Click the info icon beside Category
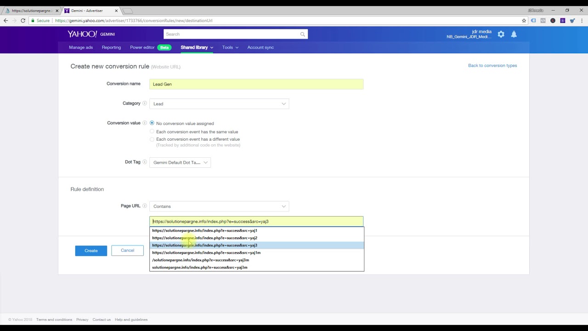This screenshot has width=588, height=331. (144, 103)
